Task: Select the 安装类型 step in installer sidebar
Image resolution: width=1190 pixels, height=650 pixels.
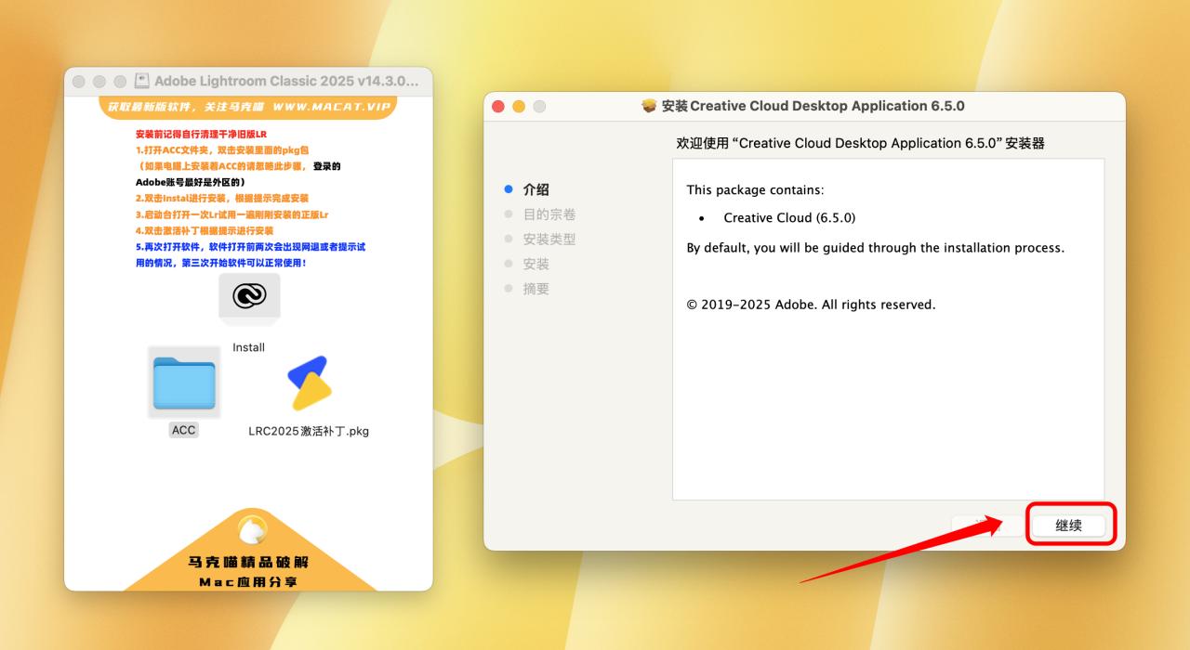Action: (x=549, y=239)
